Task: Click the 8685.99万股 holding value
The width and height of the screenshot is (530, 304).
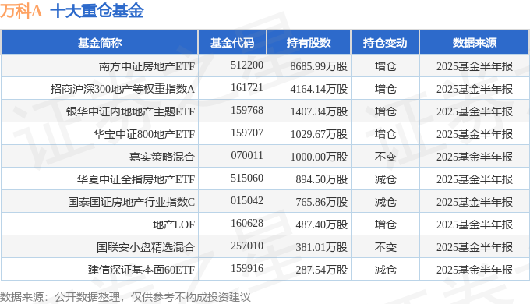Action: [x=319, y=66]
